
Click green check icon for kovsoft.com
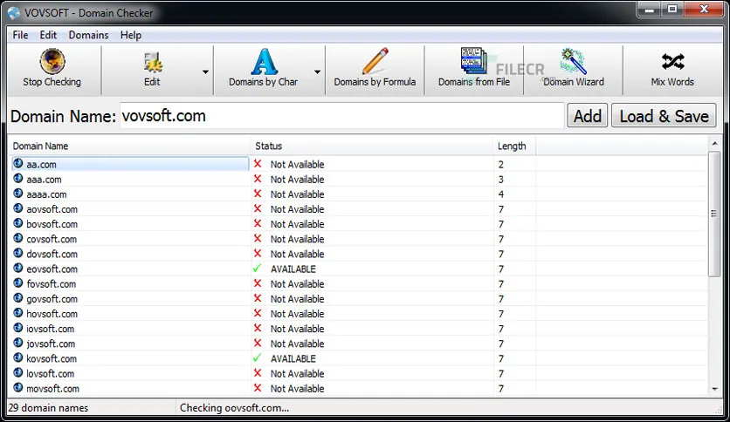click(x=257, y=357)
